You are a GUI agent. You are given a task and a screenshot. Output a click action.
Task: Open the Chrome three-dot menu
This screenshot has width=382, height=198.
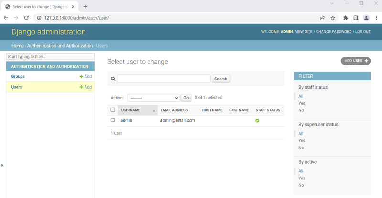tap(376, 18)
